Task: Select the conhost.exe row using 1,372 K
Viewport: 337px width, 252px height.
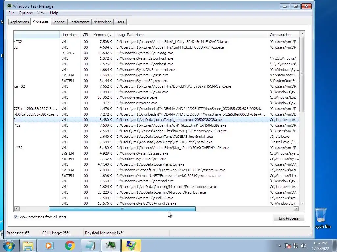Action: click(x=156, y=58)
